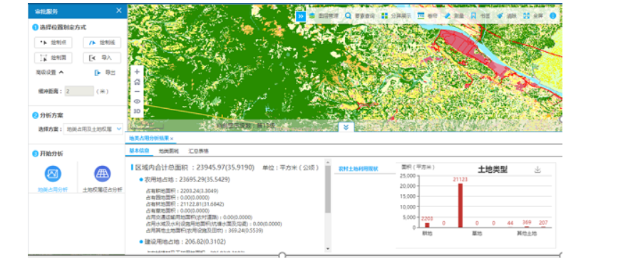Open the 选择方案 scheme dropdown

[x=93, y=129]
